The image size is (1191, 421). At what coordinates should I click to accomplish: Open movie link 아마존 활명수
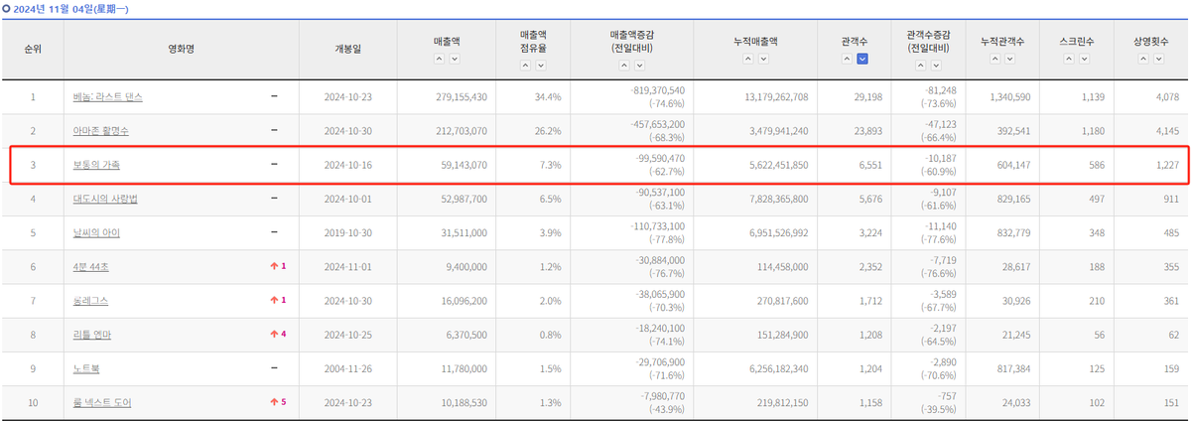101,131
